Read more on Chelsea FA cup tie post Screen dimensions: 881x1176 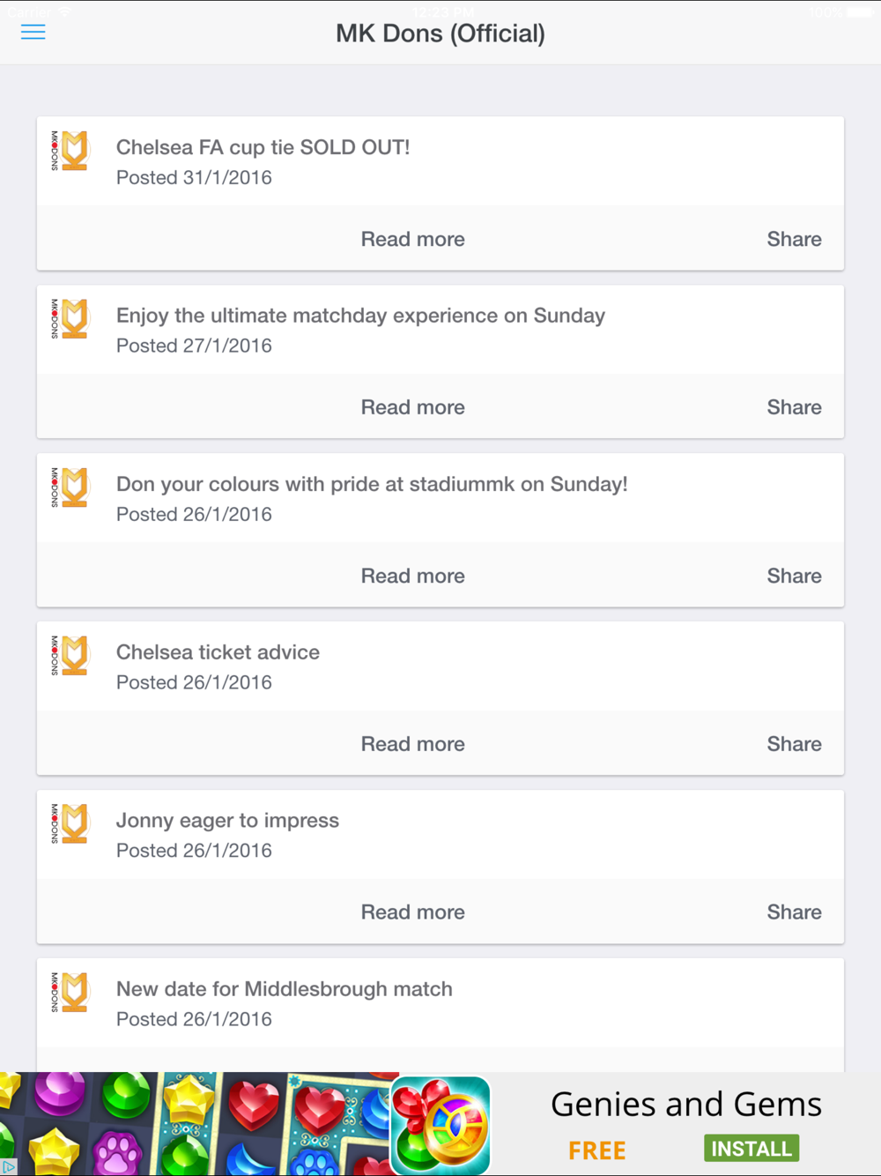point(412,239)
